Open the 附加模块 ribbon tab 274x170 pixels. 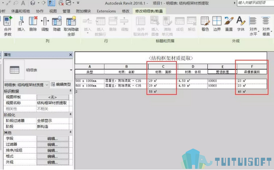point(83,11)
